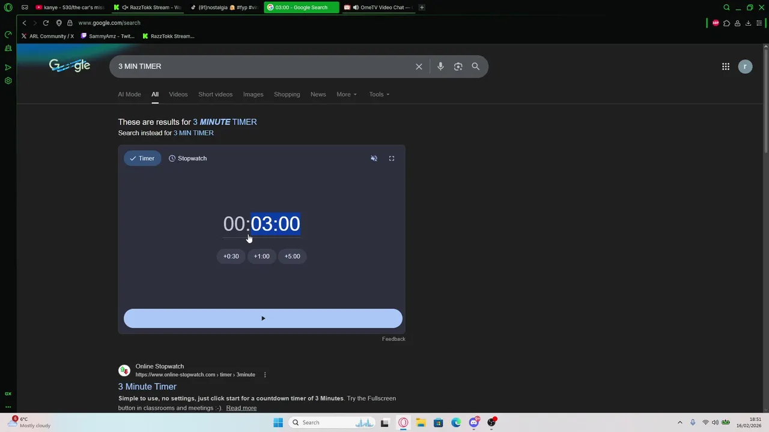The image size is (769, 432).
Task: Open the Opera GX main menu logo
Action: tap(8, 8)
